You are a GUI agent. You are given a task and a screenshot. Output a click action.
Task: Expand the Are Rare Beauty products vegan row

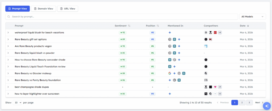coord(8,46)
